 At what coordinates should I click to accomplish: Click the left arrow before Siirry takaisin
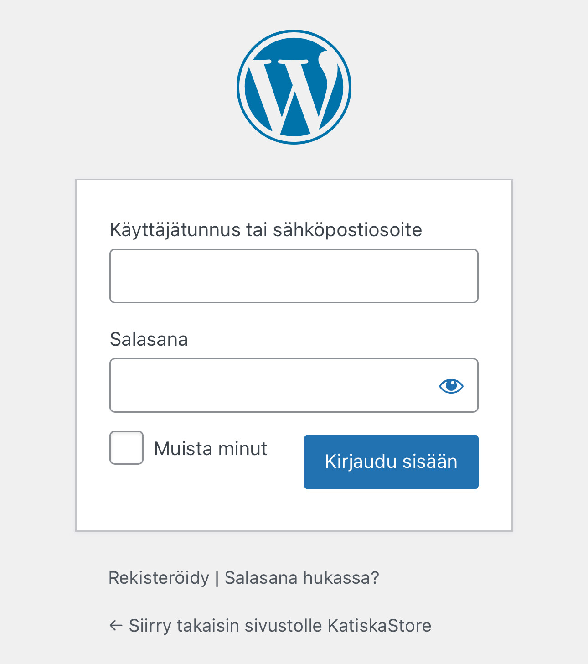[x=116, y=626]
